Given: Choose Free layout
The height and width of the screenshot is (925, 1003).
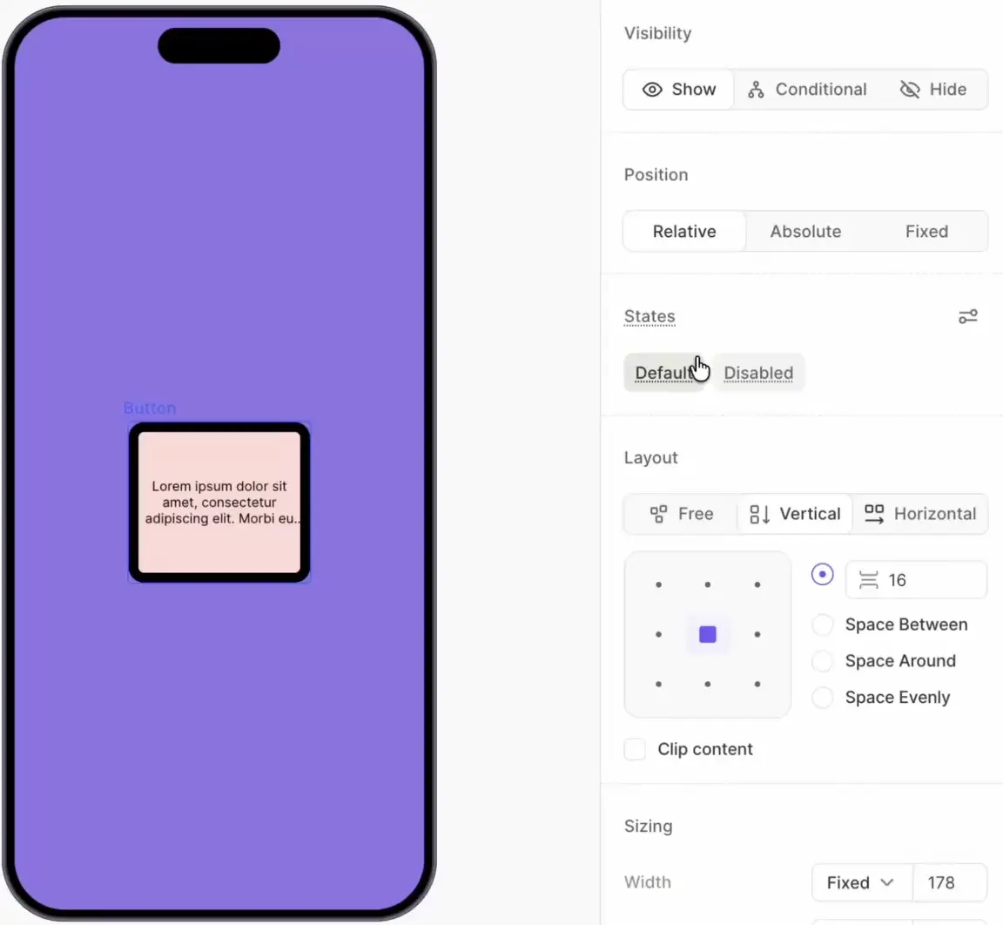Looking at the screenshot, I should [x=681, y=514].
